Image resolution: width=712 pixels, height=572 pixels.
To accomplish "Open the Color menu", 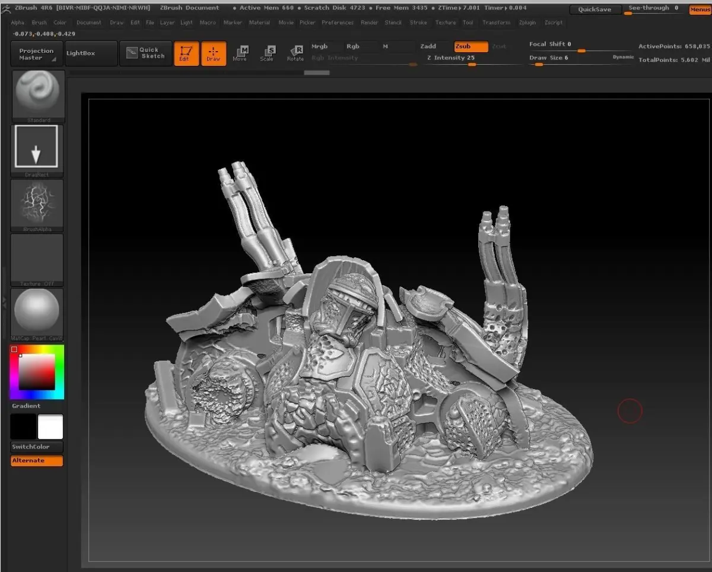I will (x=60, y=23).
